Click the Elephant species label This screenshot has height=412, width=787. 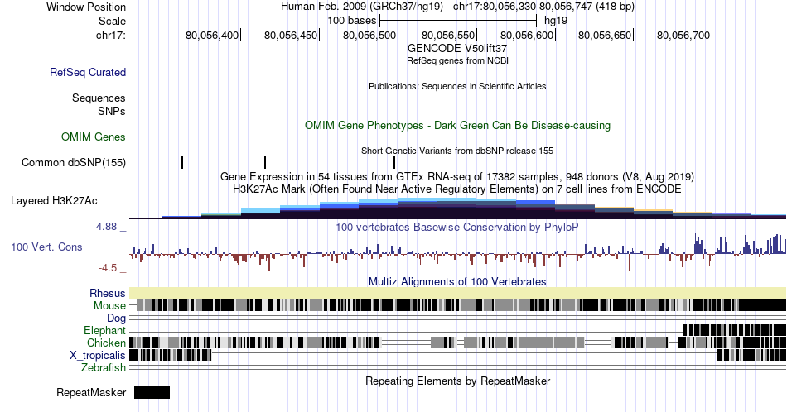coord(105,330)
